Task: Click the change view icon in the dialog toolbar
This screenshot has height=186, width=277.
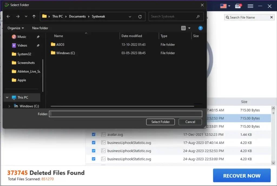Action: coord(183,28)
